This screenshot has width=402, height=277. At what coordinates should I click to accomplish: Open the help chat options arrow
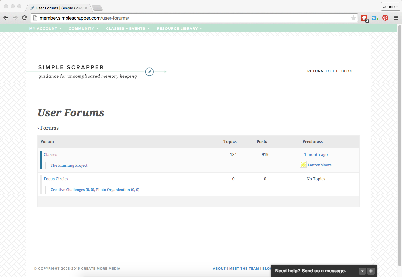[362, 271]
